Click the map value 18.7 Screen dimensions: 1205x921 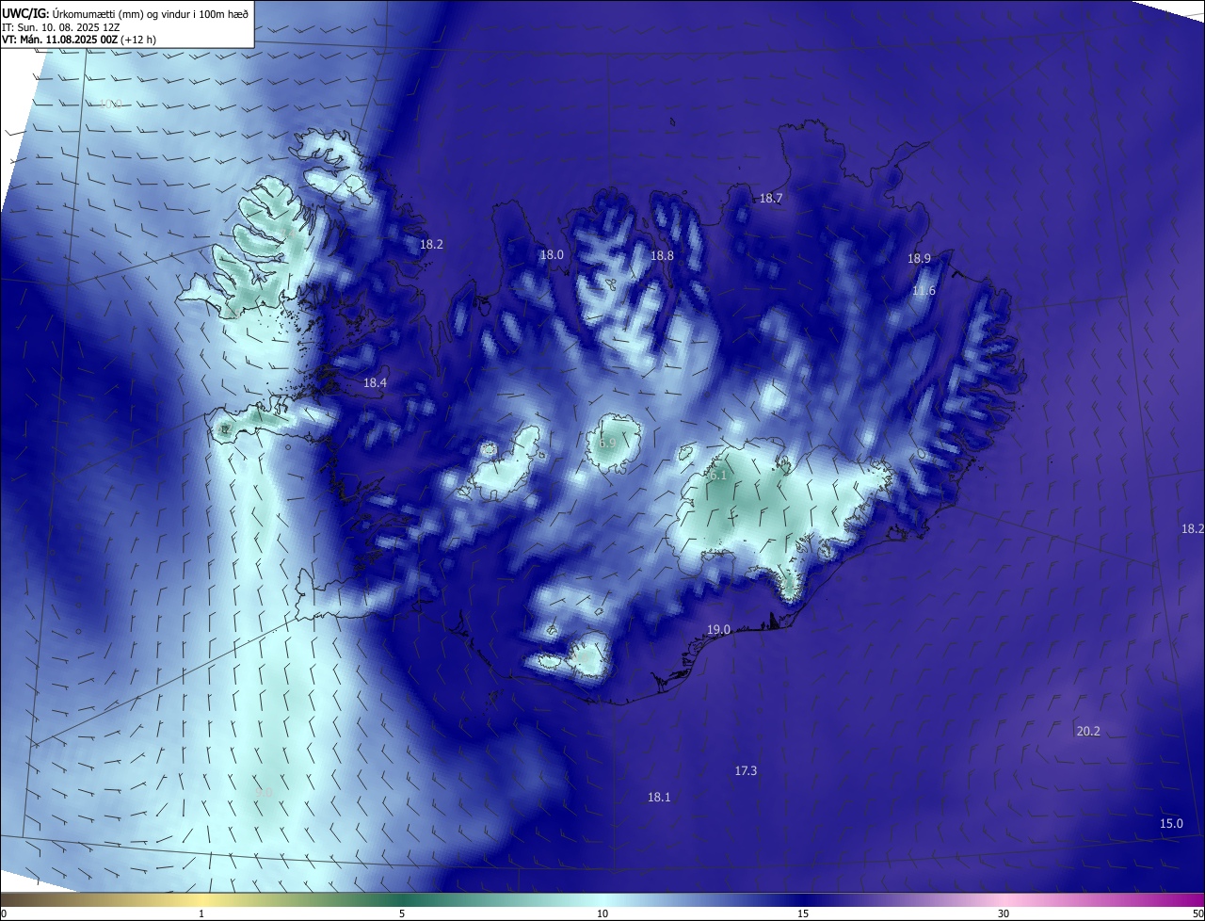point(770,198)
